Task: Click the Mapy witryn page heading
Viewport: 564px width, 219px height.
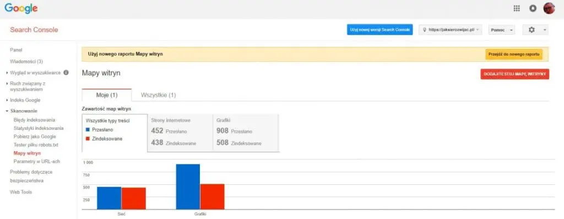Action: (x=101, y=73)
